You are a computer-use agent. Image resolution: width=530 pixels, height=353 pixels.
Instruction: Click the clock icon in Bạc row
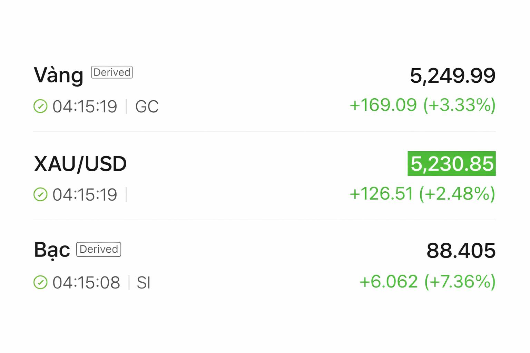[40, 283]
